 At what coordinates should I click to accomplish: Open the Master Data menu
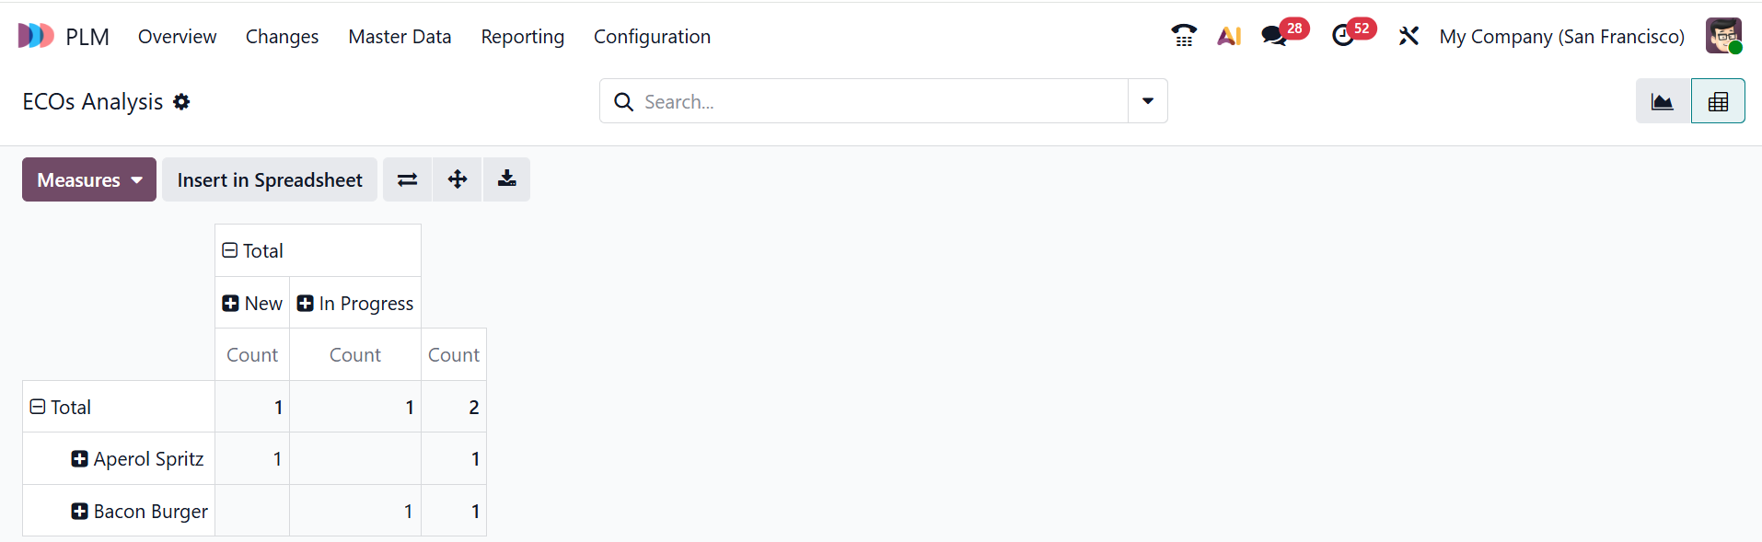[400, 37]
